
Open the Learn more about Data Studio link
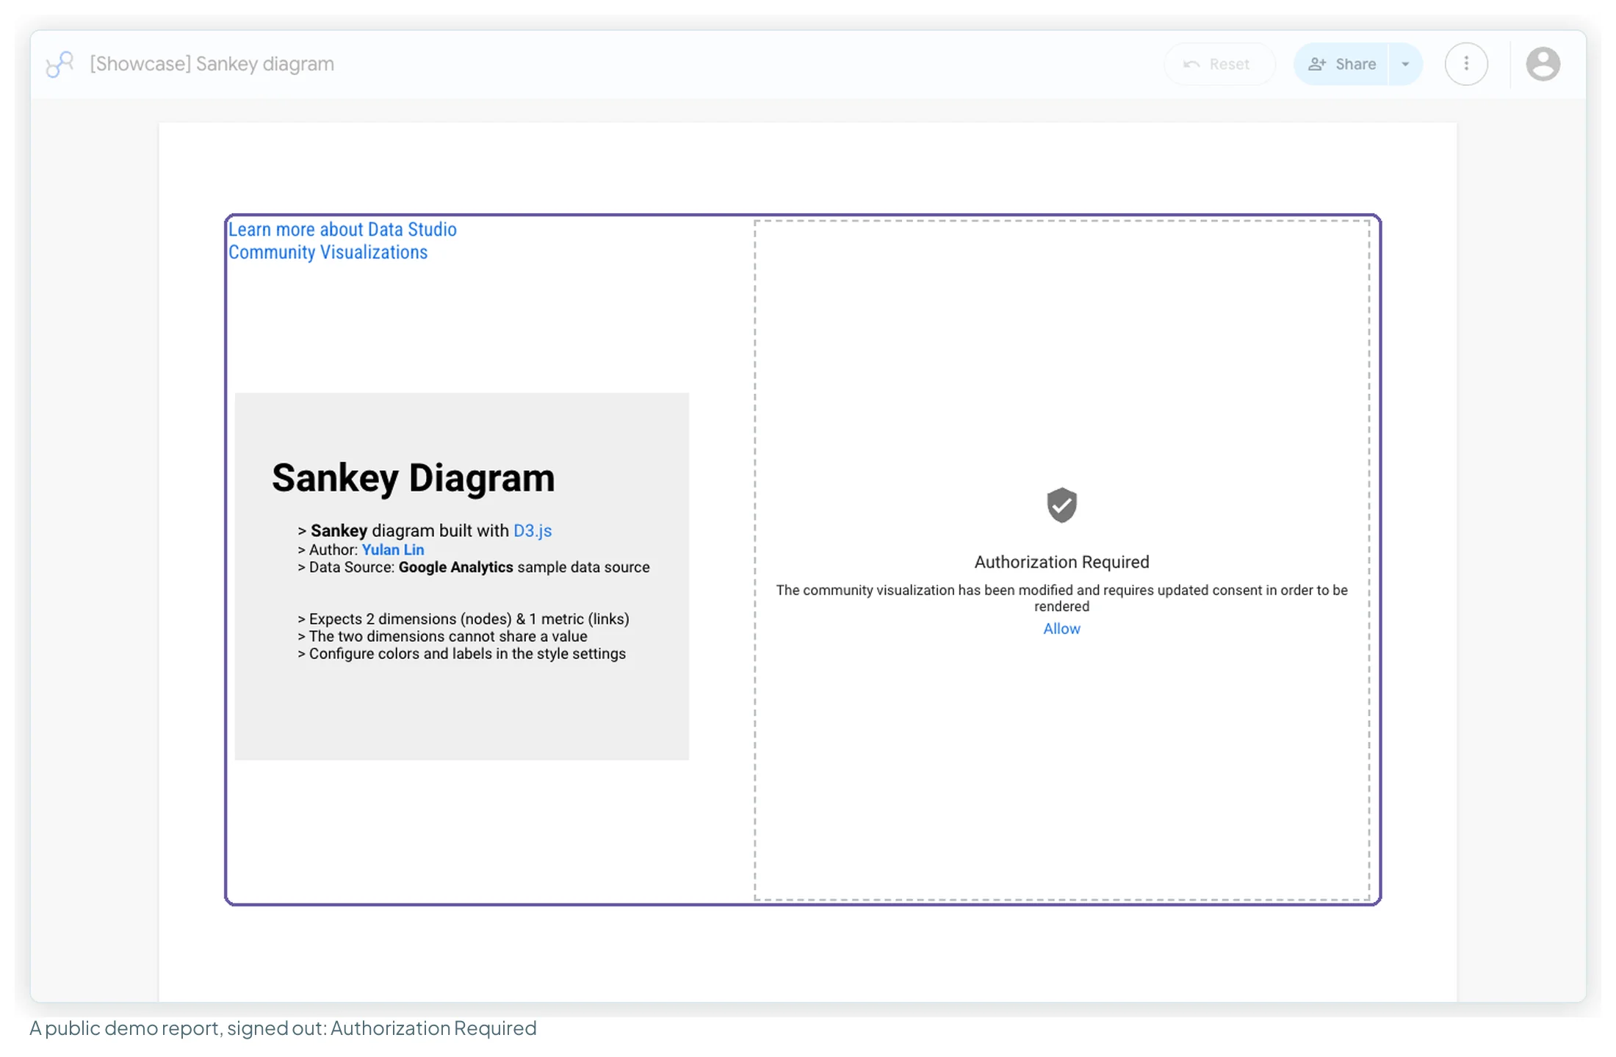click(342, 241)
